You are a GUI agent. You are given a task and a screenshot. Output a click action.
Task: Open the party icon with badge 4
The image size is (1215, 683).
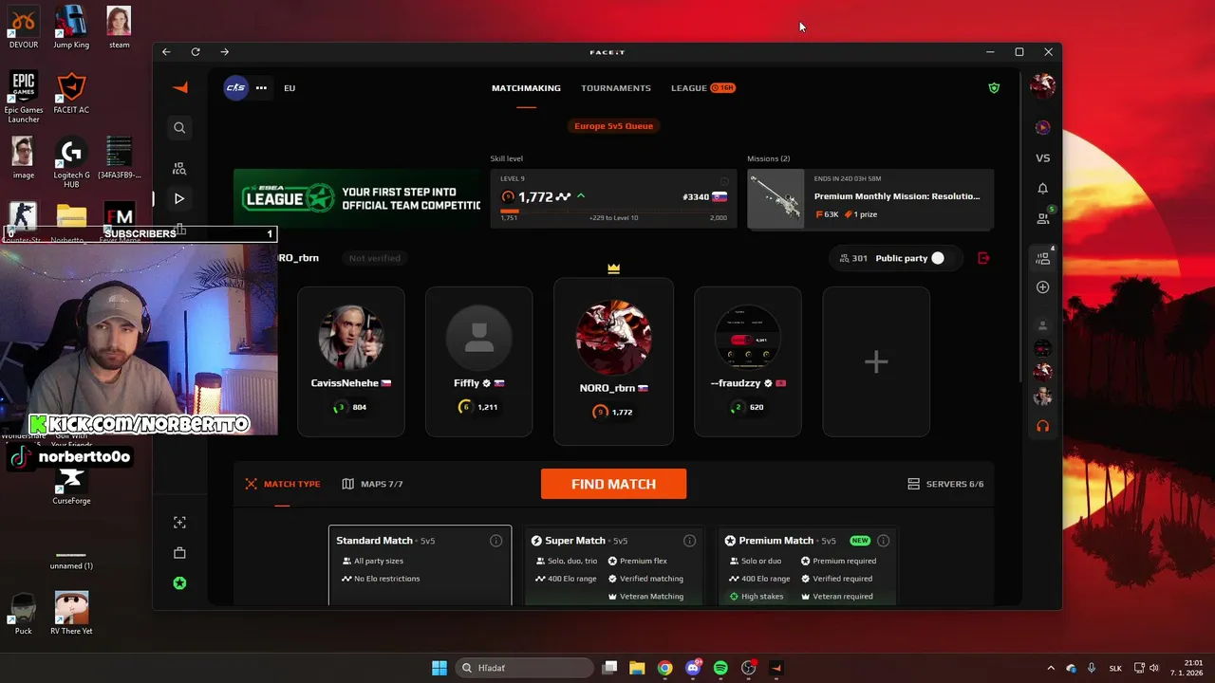(1043, 257)
